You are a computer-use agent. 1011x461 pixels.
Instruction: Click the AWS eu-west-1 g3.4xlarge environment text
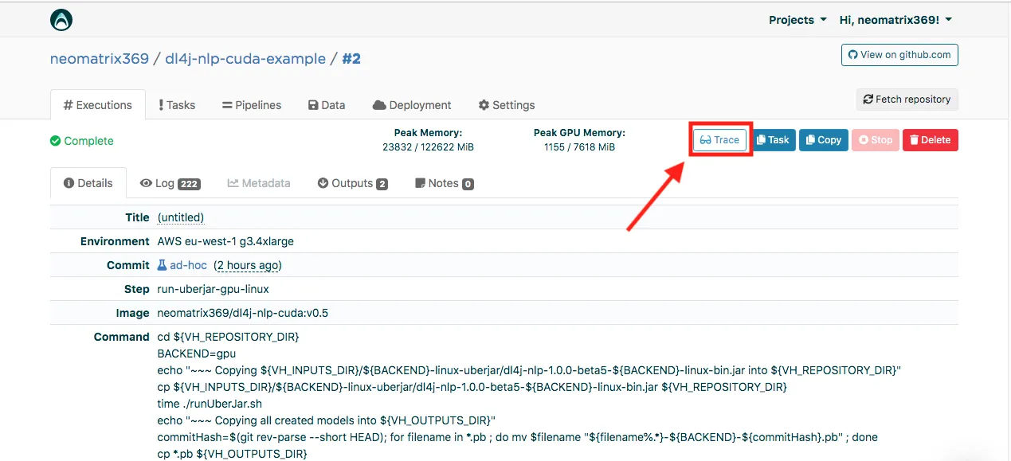[x=225, y=241]
